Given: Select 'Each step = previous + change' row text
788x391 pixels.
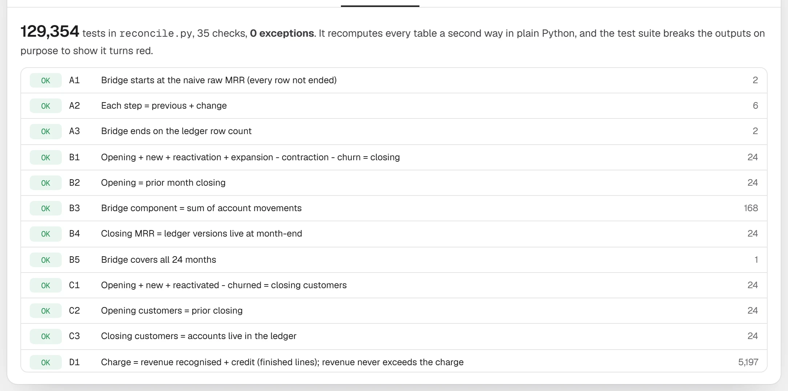Looking at the screenshot, I should click(x=164, y=106).
